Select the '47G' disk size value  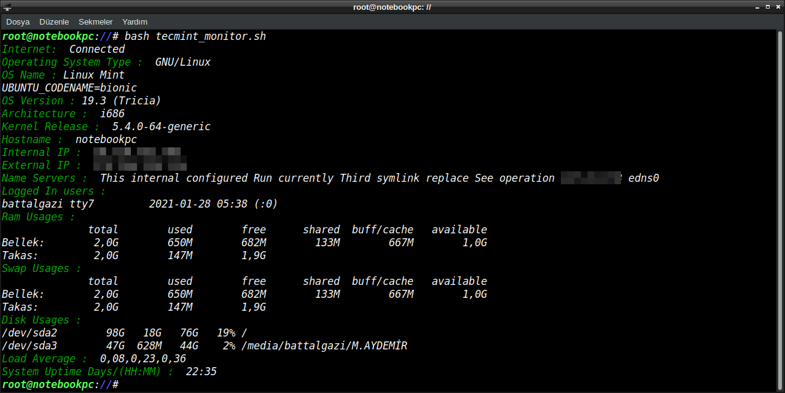coord(115,346)
